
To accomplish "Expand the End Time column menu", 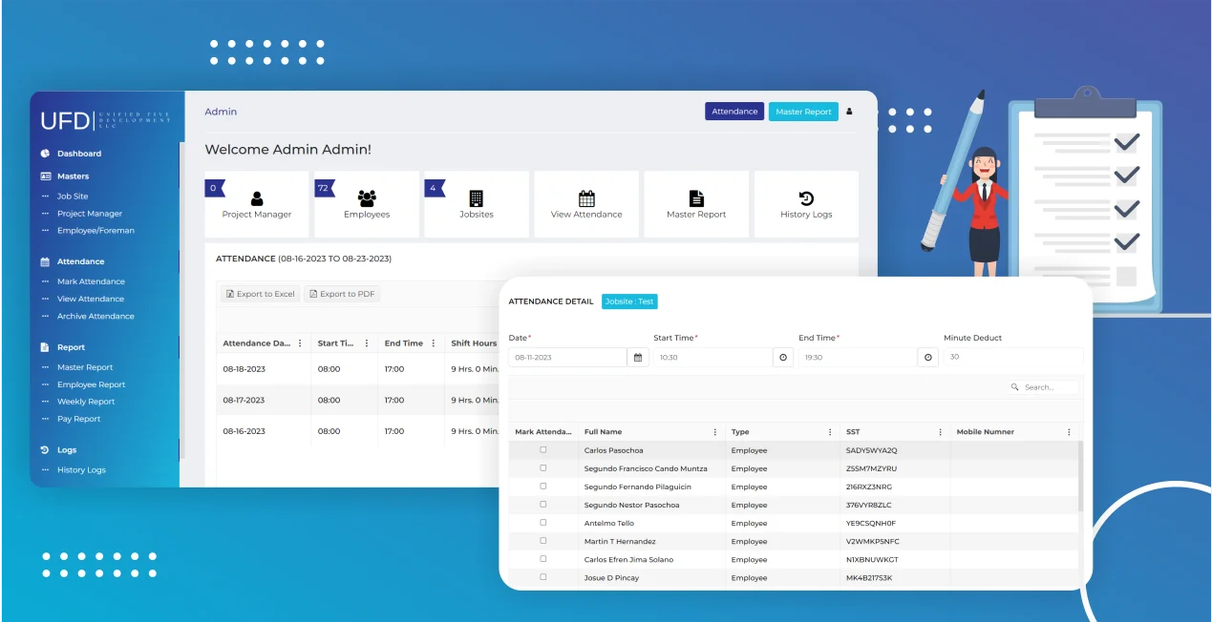I will coord(434,343).
